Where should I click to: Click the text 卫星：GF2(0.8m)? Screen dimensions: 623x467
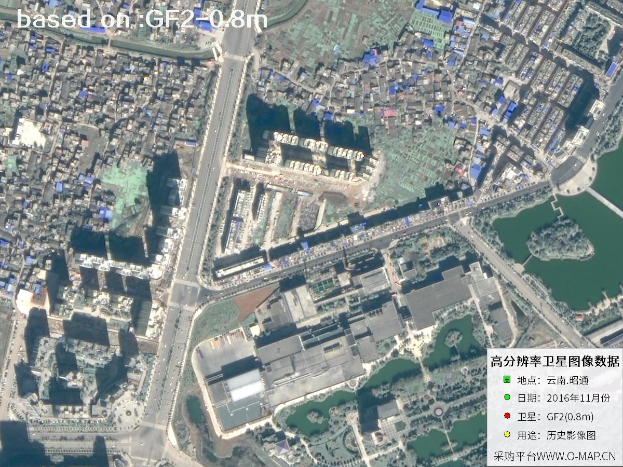(556, 417)
